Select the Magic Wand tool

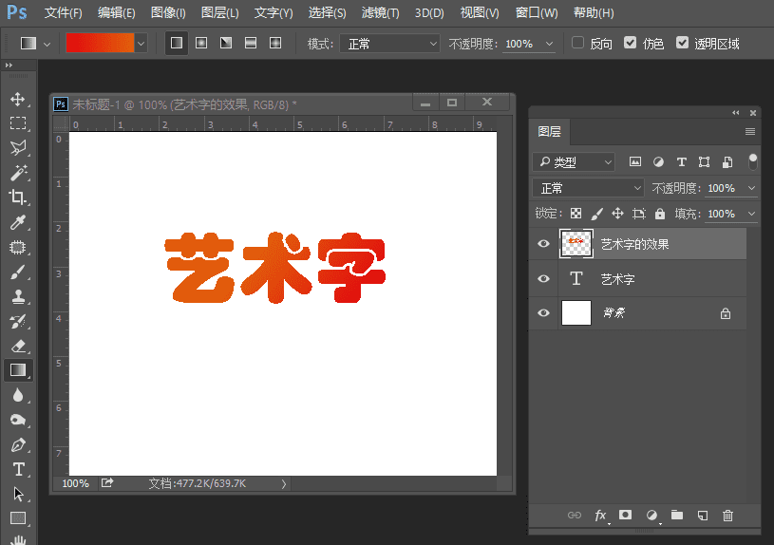18,173
